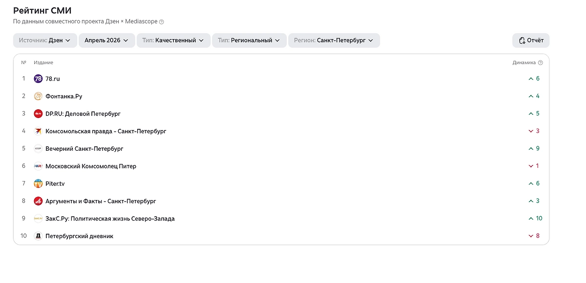Click the Динамика column header text

pos(524,63)
